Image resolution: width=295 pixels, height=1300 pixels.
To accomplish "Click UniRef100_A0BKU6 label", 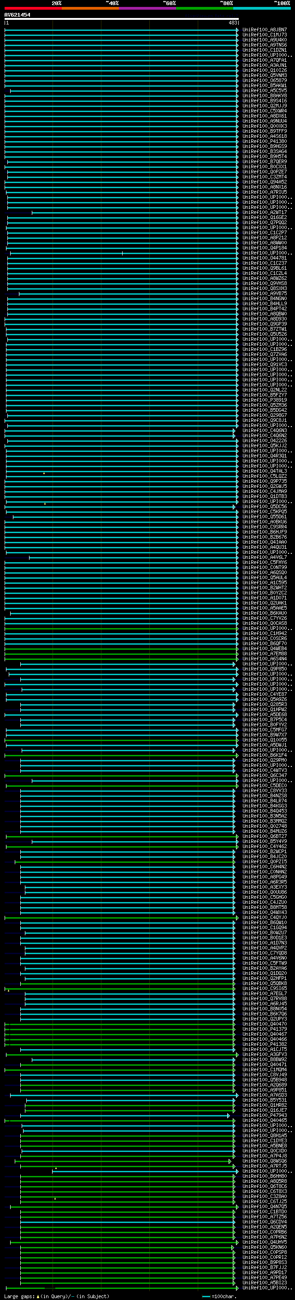I will pyautogui.click(x=265, y=521).
